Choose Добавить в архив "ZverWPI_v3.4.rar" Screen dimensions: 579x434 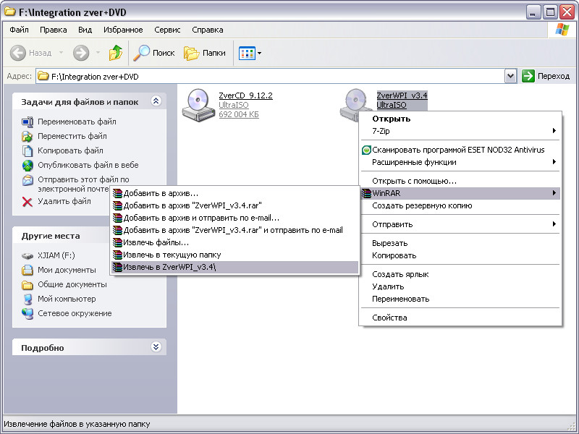coord(234,205)
